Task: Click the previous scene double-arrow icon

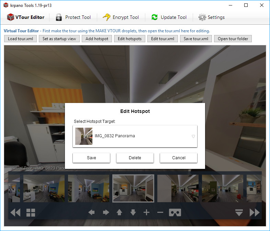Action: (15, 212)
